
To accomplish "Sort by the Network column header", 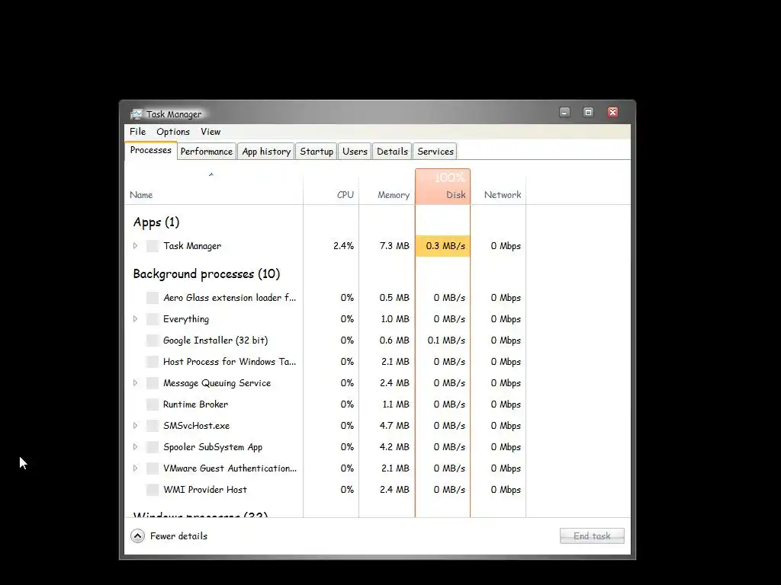I will click(x=499, y=187).
